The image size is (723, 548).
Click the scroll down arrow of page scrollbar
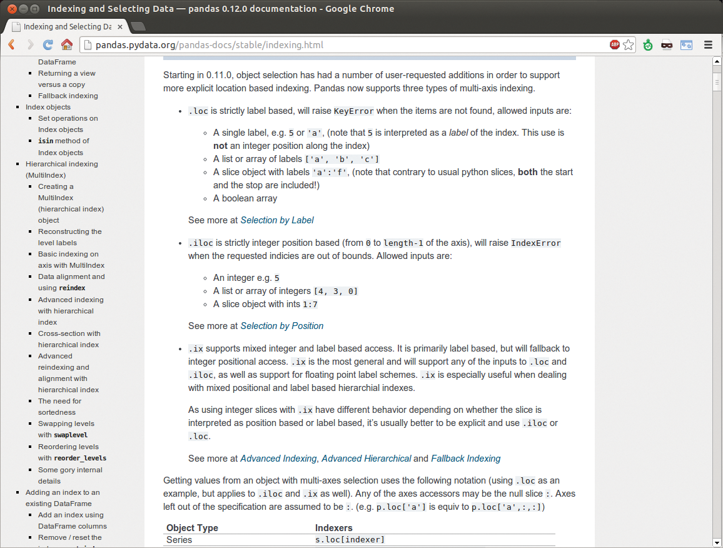click(717, 542)
